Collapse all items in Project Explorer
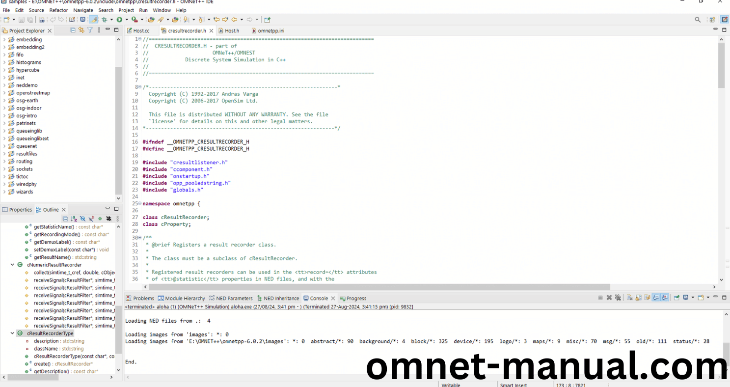 73,30
